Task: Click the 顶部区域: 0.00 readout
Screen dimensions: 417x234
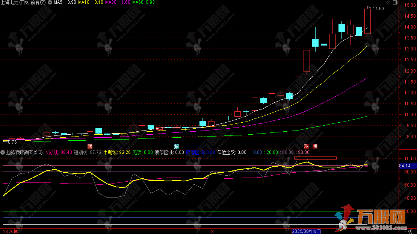Action: point(169,152)
